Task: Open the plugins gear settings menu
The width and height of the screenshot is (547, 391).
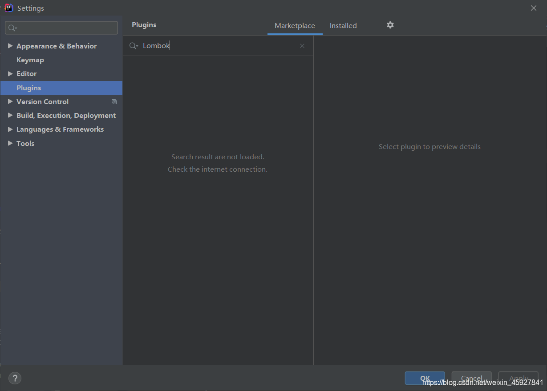Action: [x=390, y=25]
